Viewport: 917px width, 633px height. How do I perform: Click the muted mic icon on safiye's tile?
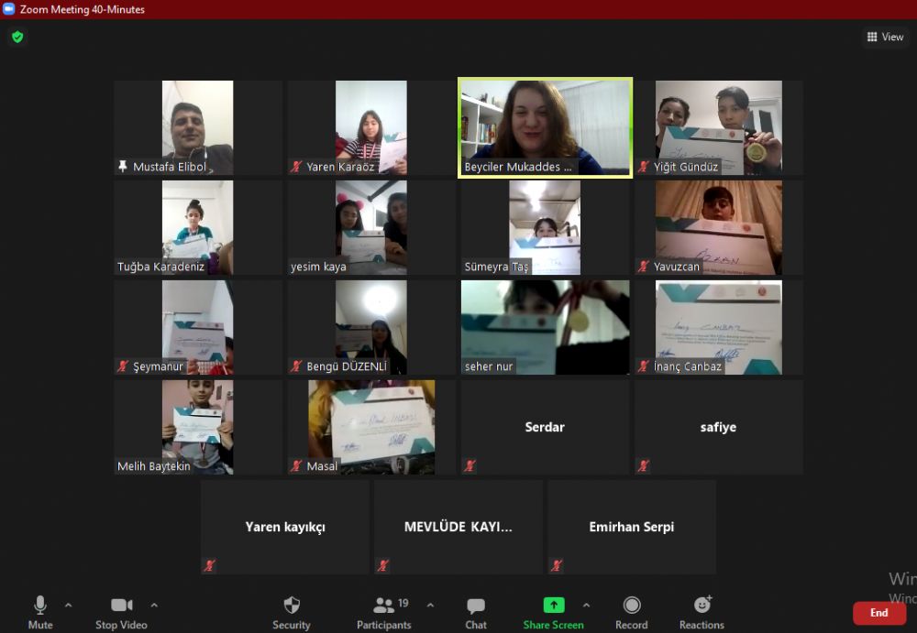644,466
